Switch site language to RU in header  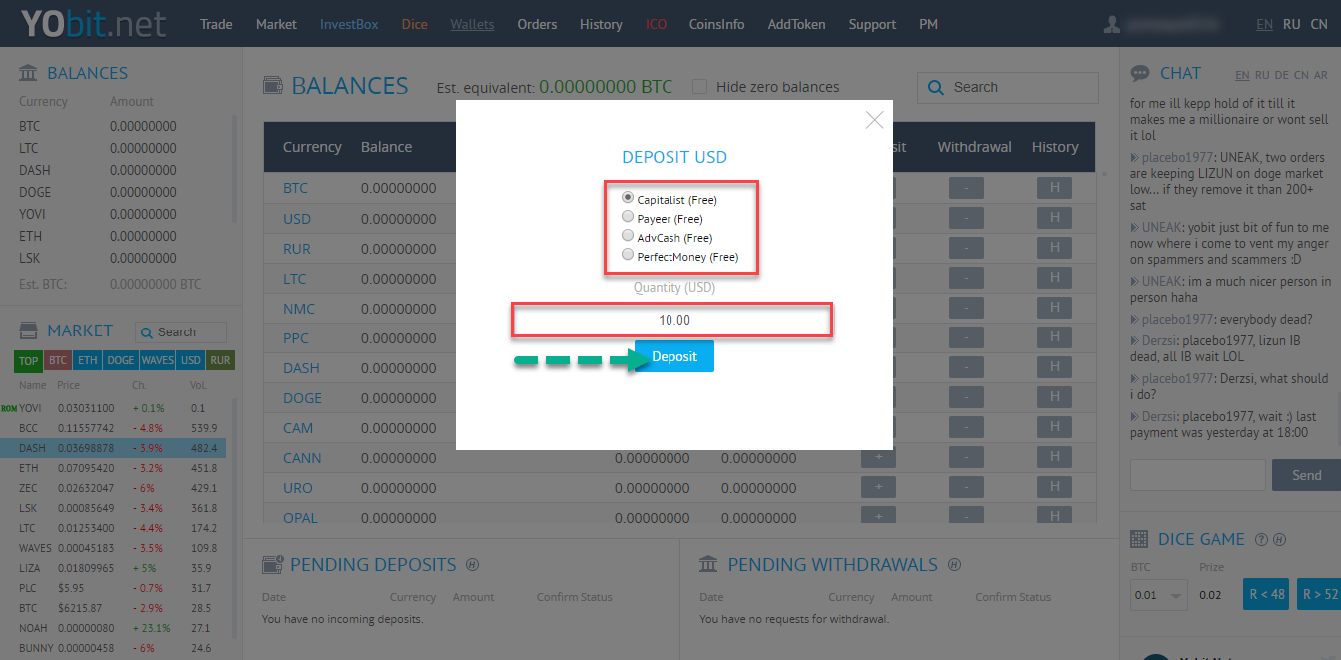click(1291, 24)
